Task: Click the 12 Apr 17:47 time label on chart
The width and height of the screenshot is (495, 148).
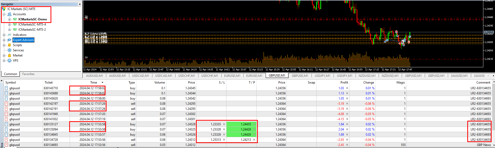Action: (405, 70)
